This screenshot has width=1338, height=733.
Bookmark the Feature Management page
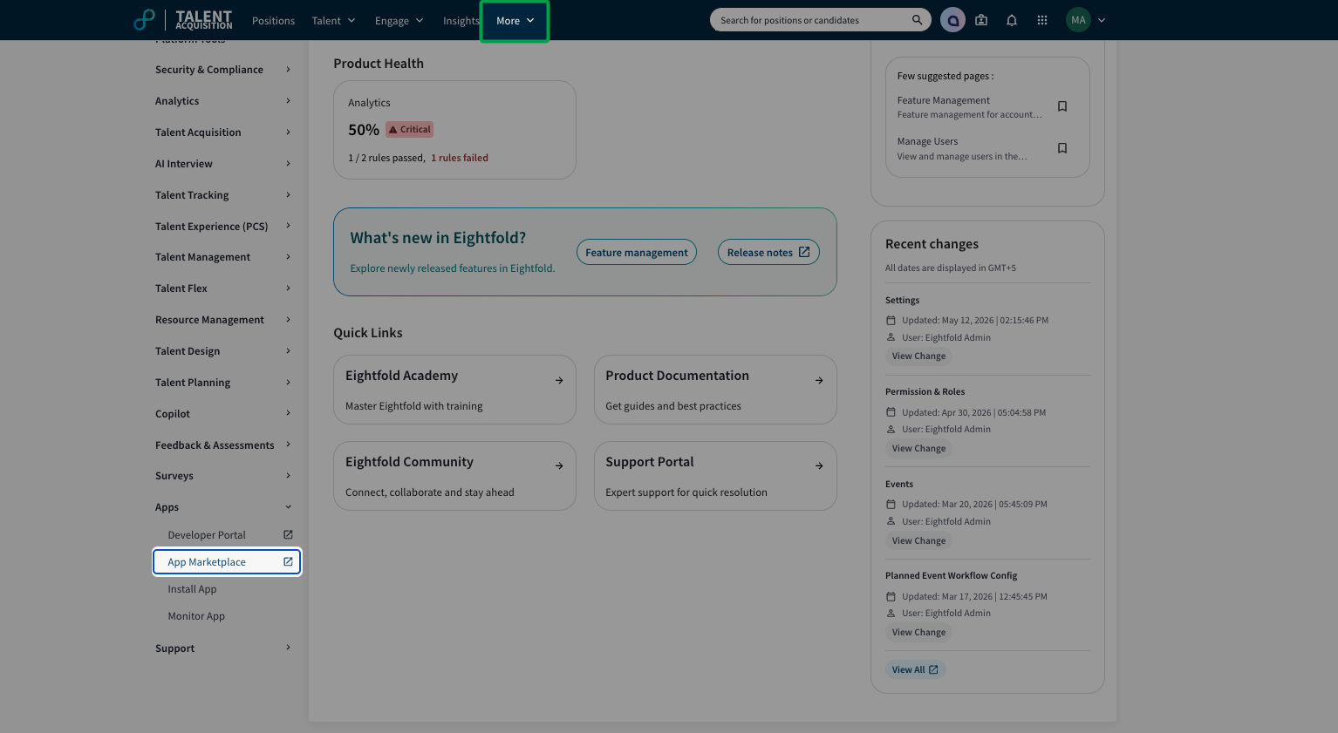pos(1062,106)
